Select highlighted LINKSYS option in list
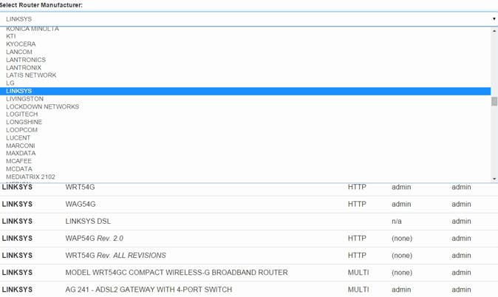This screenshot has height=297, width=498. click(x=245, y=91)
